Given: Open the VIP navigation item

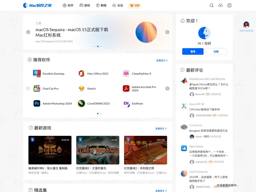Looking at the screenshot, I should 135,6.
